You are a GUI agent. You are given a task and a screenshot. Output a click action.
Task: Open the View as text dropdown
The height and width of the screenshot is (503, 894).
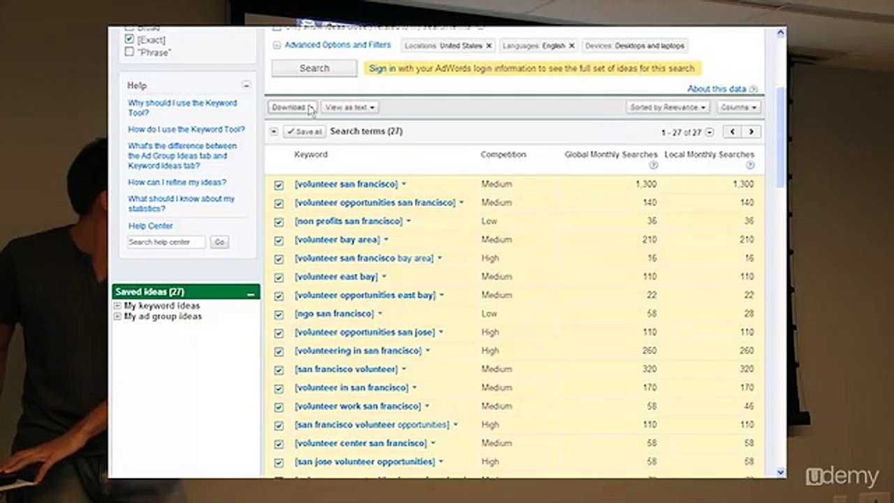point(350,108)
